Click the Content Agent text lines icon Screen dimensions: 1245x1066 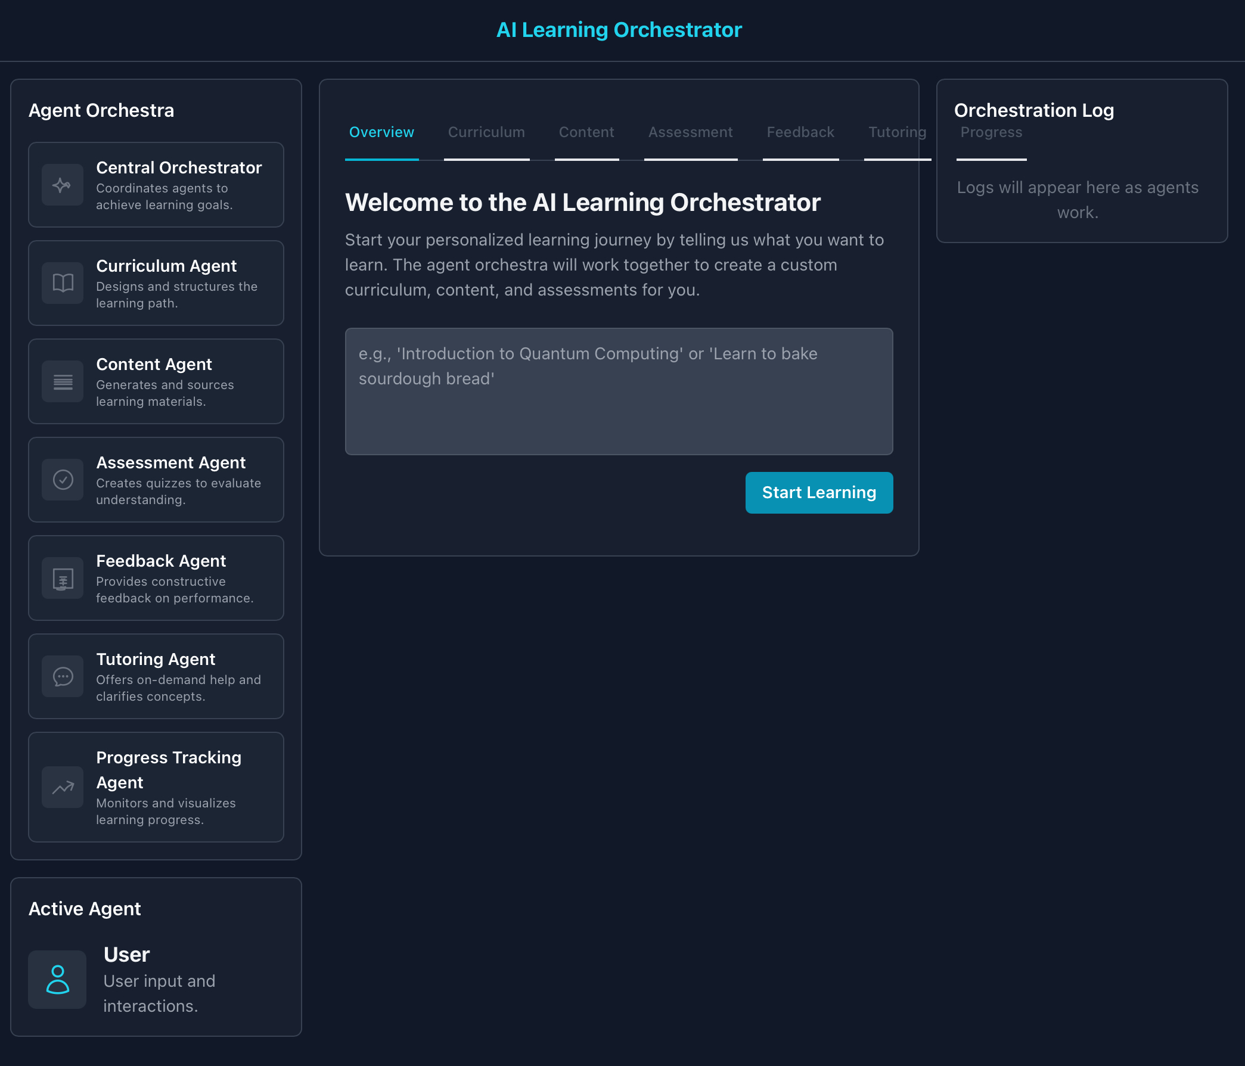tap(63, 381)
